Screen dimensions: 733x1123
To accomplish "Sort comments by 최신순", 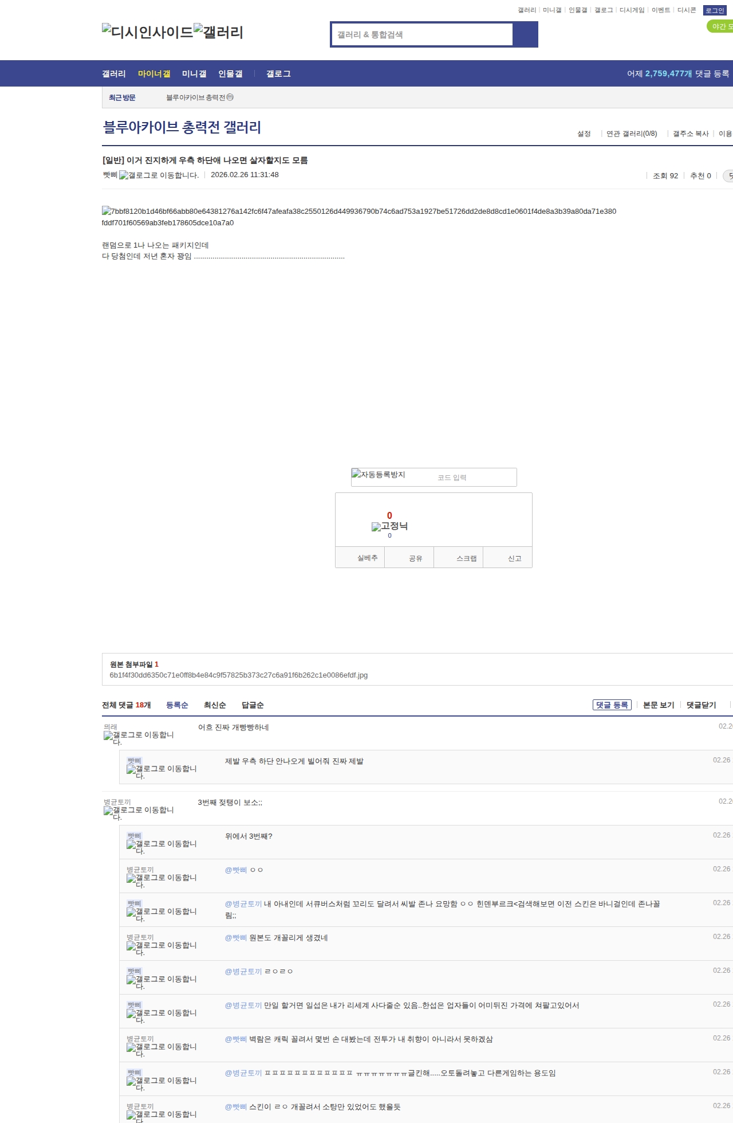I will click(215, 705).
